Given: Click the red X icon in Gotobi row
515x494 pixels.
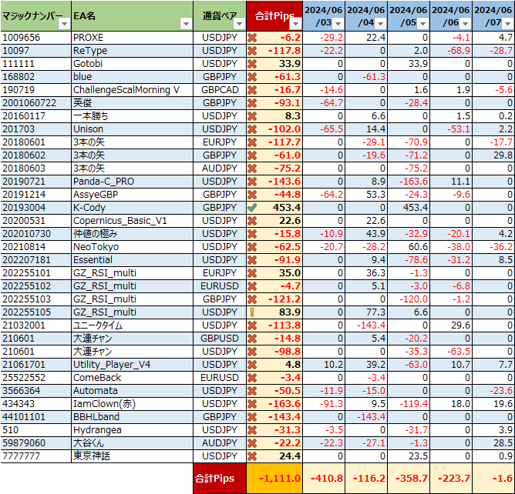Looking at the screenshot, I should (252, 64).
